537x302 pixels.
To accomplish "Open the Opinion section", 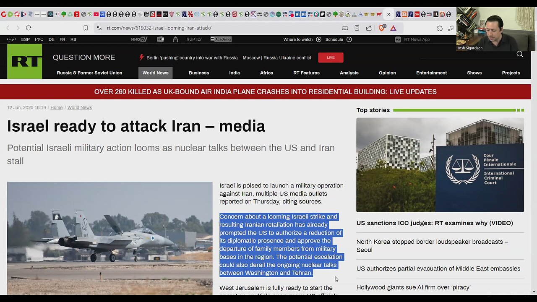I will coord(387,73).
